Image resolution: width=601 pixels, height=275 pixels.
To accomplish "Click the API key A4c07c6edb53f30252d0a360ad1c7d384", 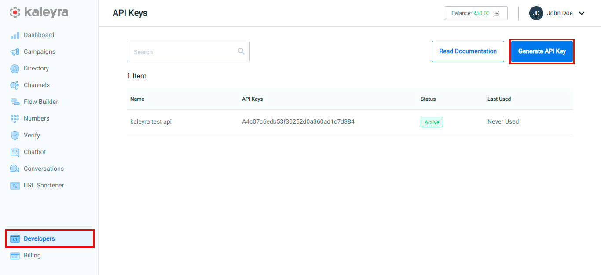I will point(298,121).
